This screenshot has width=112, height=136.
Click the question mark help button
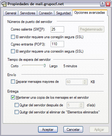click(x=103, y=4)
